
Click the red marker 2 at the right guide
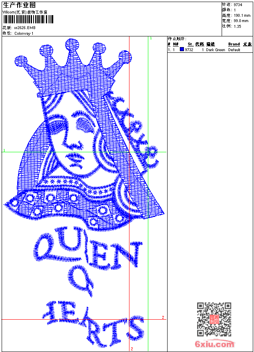coord(163,317)
